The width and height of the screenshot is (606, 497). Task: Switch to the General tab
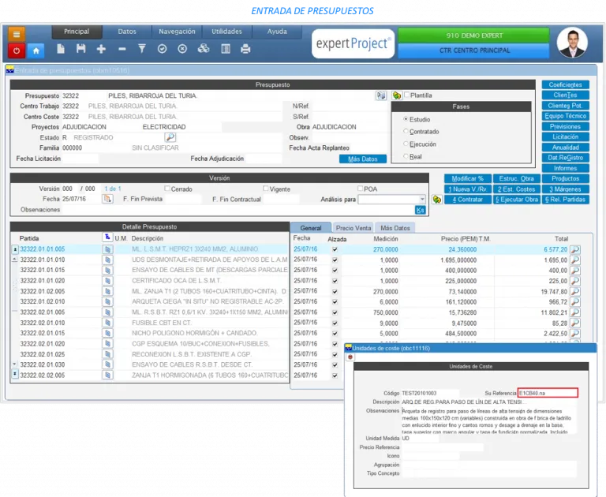311,228
